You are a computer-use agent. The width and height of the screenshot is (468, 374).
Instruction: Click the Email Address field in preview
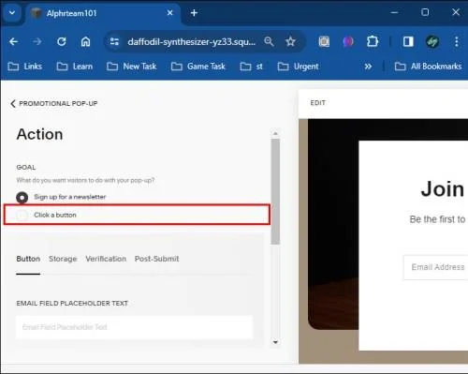tap(436, 267)
